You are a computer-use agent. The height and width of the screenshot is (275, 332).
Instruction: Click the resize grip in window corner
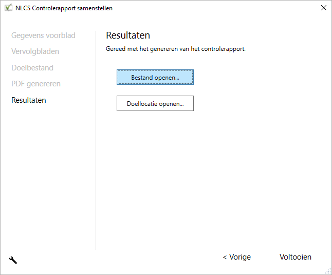328,271
